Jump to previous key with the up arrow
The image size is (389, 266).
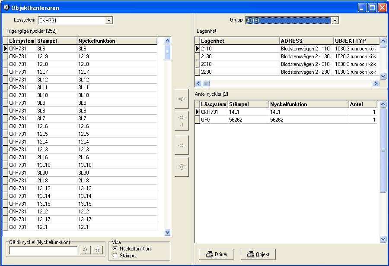click(x=85, y=250)
